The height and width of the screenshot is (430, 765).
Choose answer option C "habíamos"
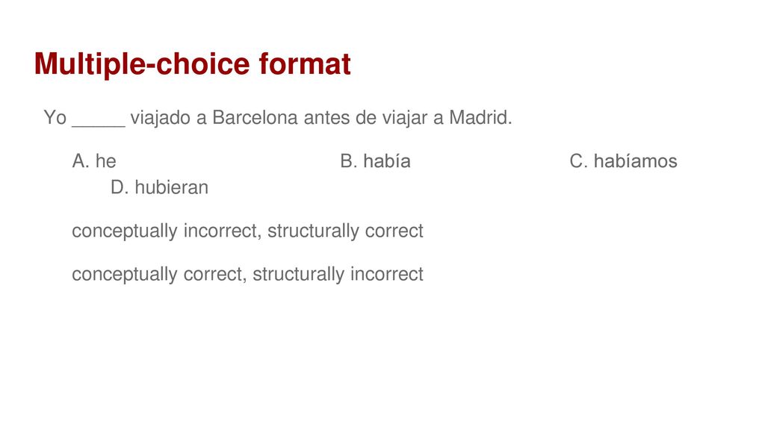[x=623, y=161]
